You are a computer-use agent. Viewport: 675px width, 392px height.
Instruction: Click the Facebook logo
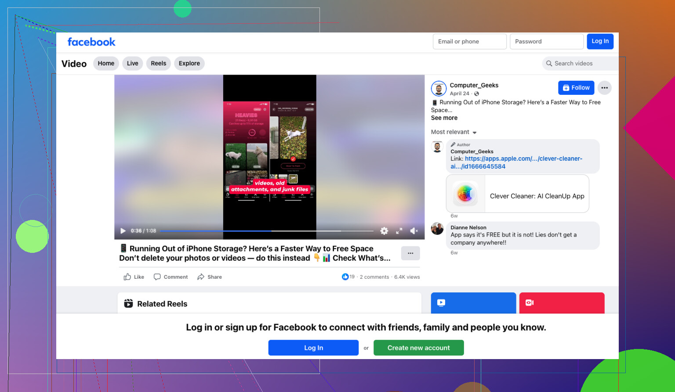tap(91, 42)
